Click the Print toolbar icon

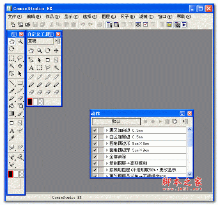click(x=99, y=25)
